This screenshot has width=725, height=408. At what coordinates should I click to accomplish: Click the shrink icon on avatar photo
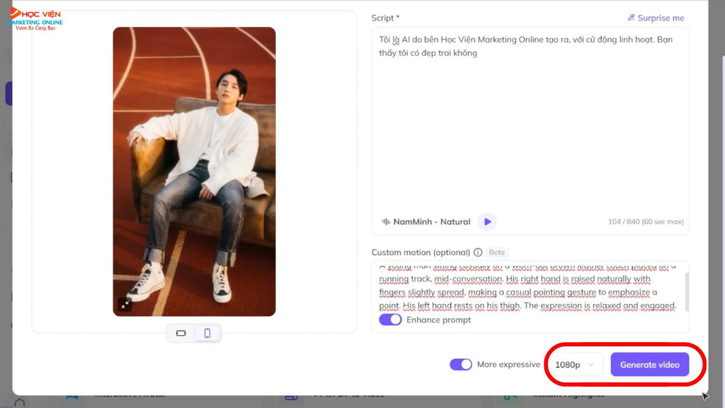click(124, 305)
